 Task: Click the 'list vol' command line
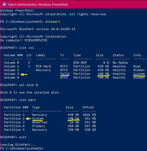point(17,48)
